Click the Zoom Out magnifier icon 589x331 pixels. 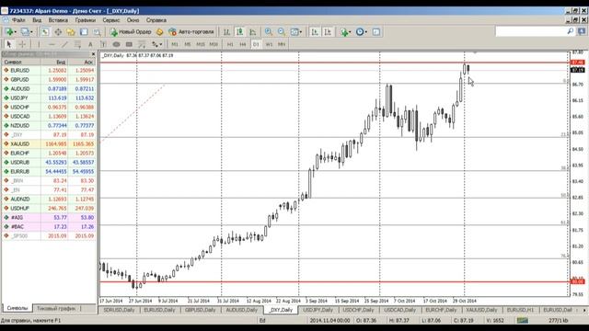click(x=282, y=32)
